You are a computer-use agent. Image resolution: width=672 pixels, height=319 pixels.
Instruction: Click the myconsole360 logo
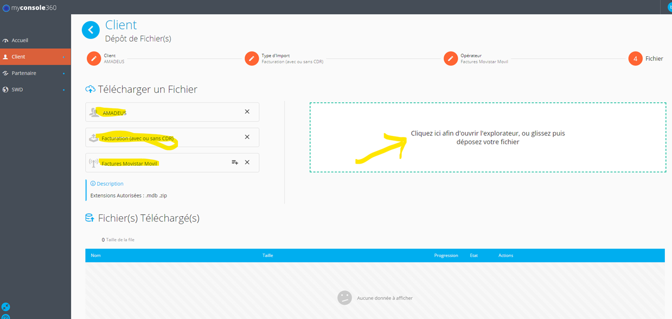(x=29, y=8)
